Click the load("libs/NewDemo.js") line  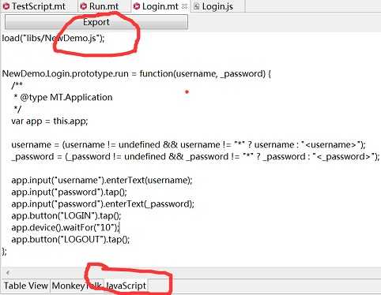(53, 39)
